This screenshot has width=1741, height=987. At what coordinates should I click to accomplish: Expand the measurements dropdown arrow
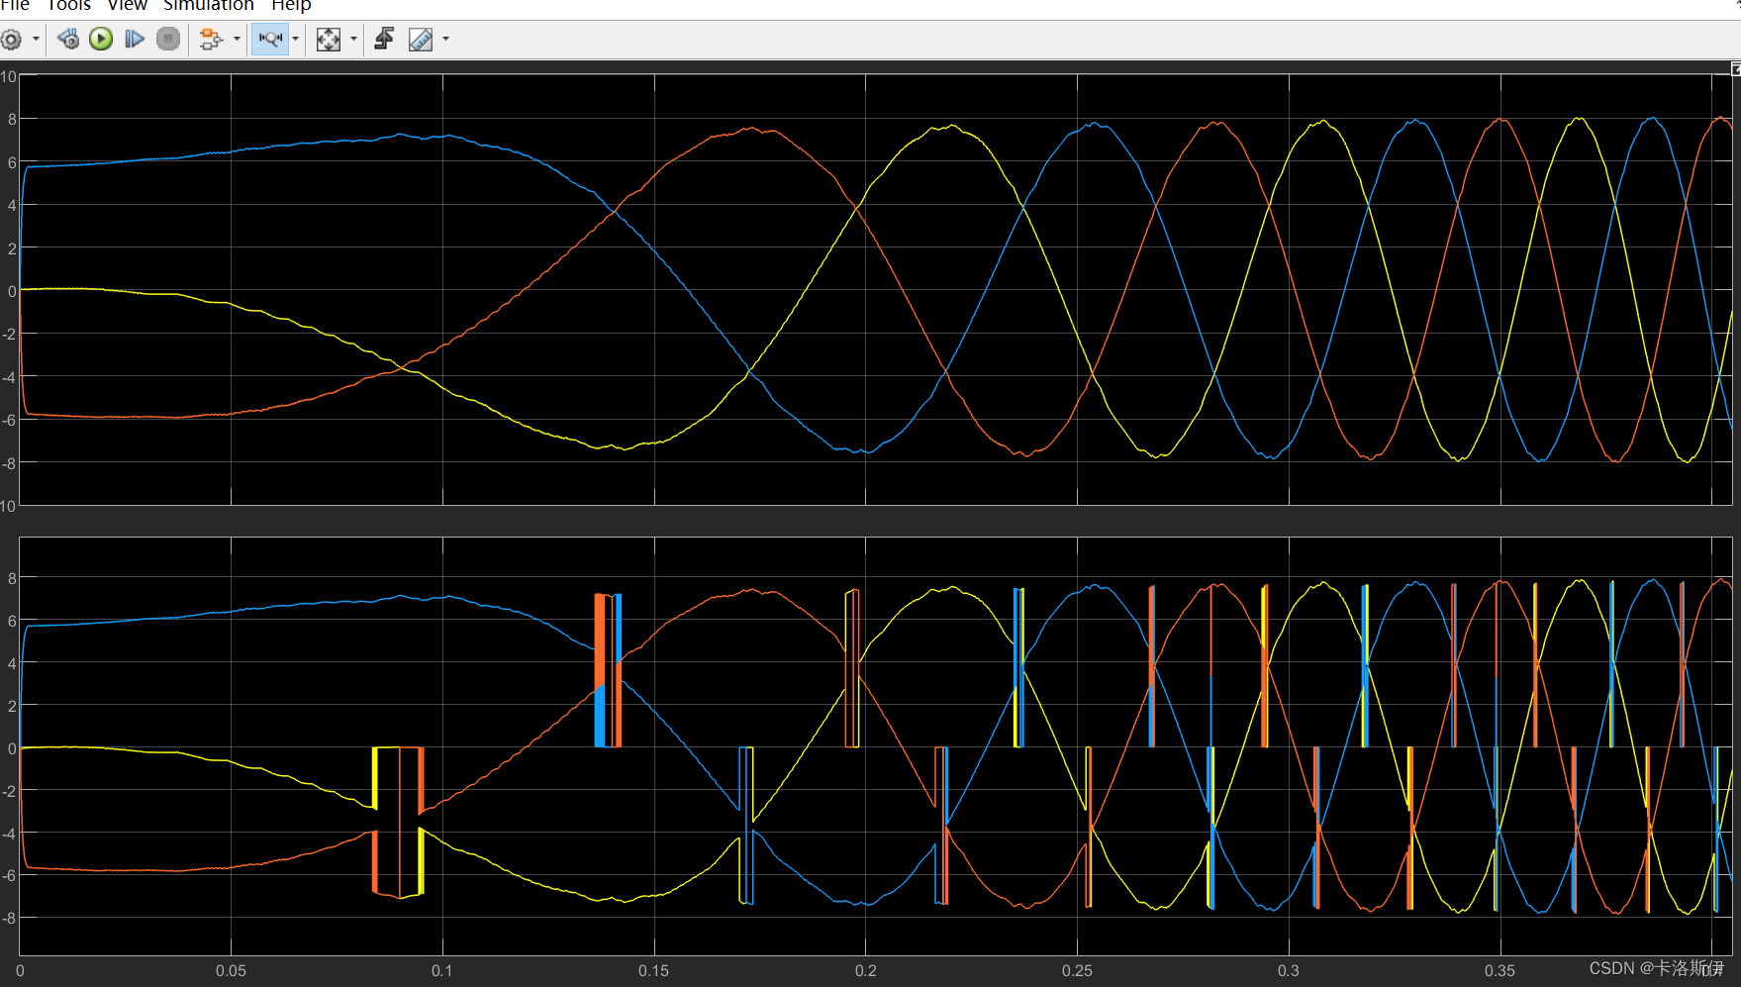point(445,40)
